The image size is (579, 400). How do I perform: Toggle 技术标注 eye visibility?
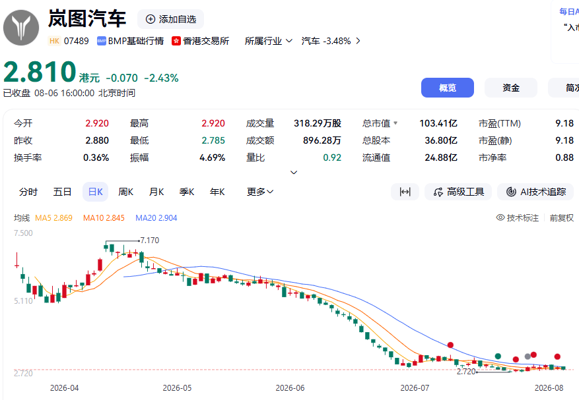pos(500,217)
